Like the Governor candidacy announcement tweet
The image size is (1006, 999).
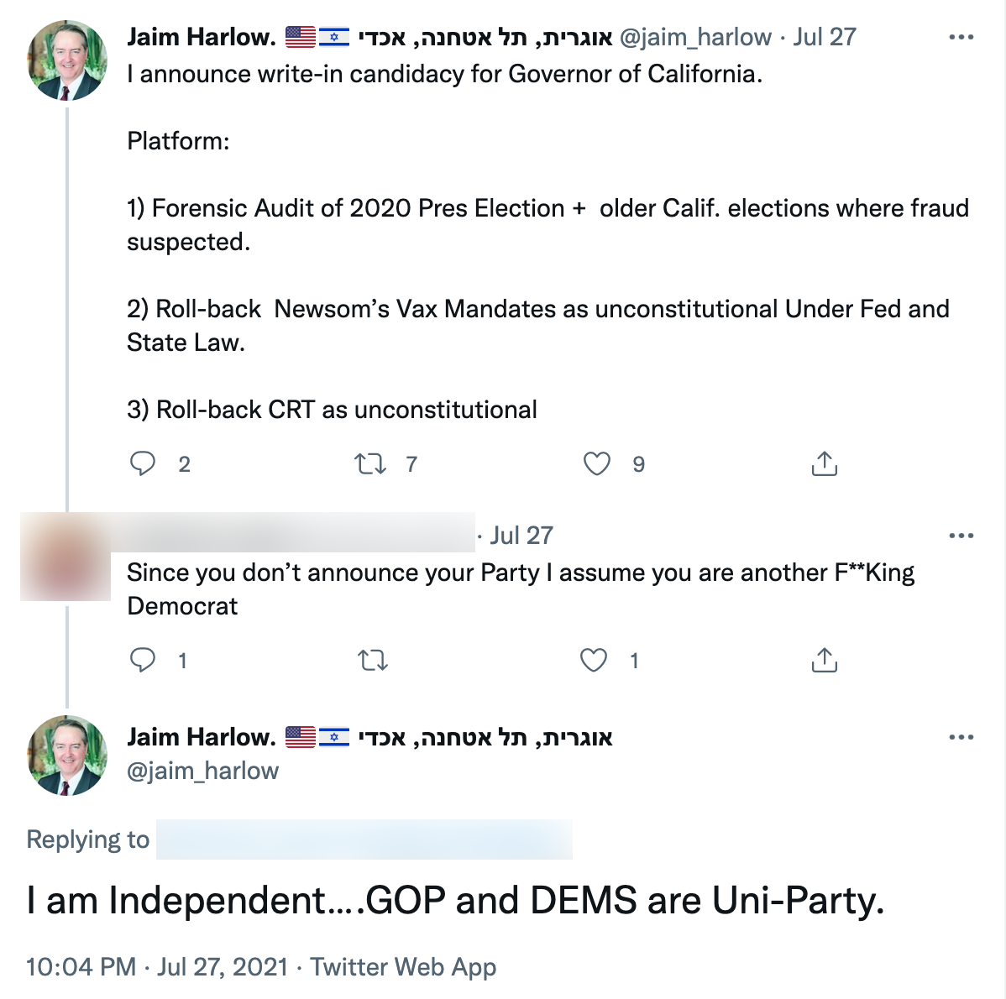coord(597,463)
